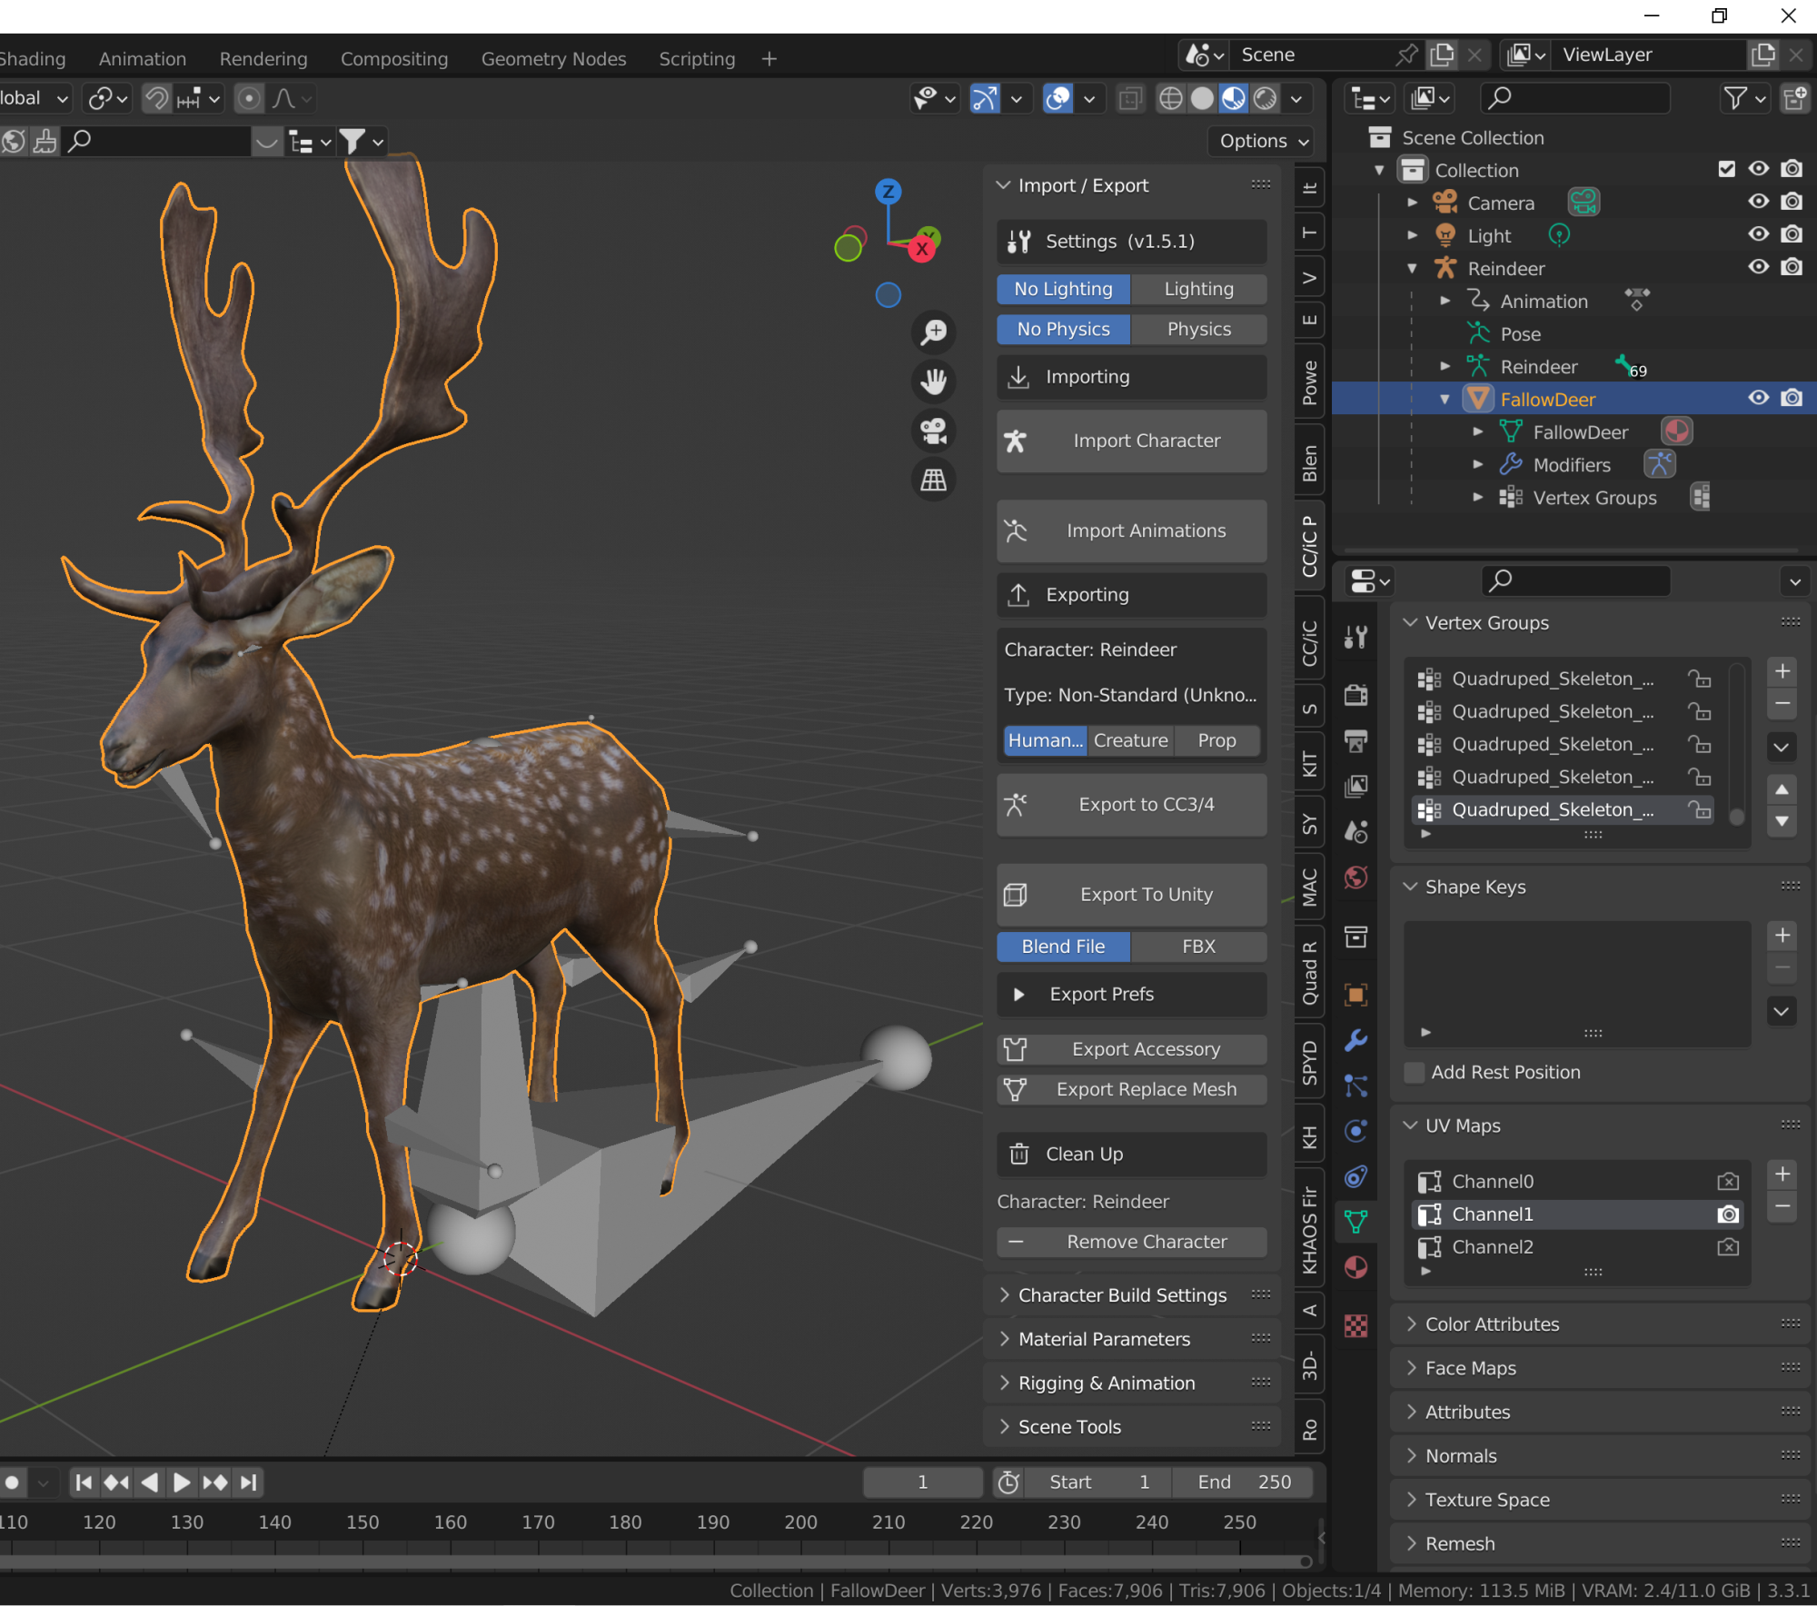Expand the Scene Tools panel
Viewport: 1817px width, 1606px height.
pyautogui.click(x=1068, y=1427)
